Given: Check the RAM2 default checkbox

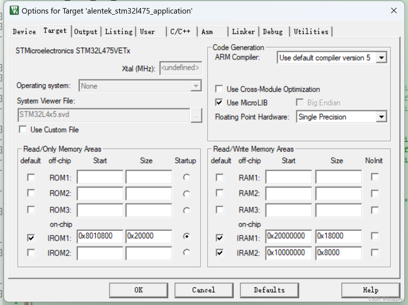Looking at the screenshot, I should (220, 193).
